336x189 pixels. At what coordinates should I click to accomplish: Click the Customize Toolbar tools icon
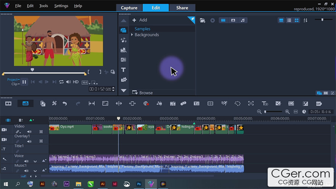pos(55,103)
